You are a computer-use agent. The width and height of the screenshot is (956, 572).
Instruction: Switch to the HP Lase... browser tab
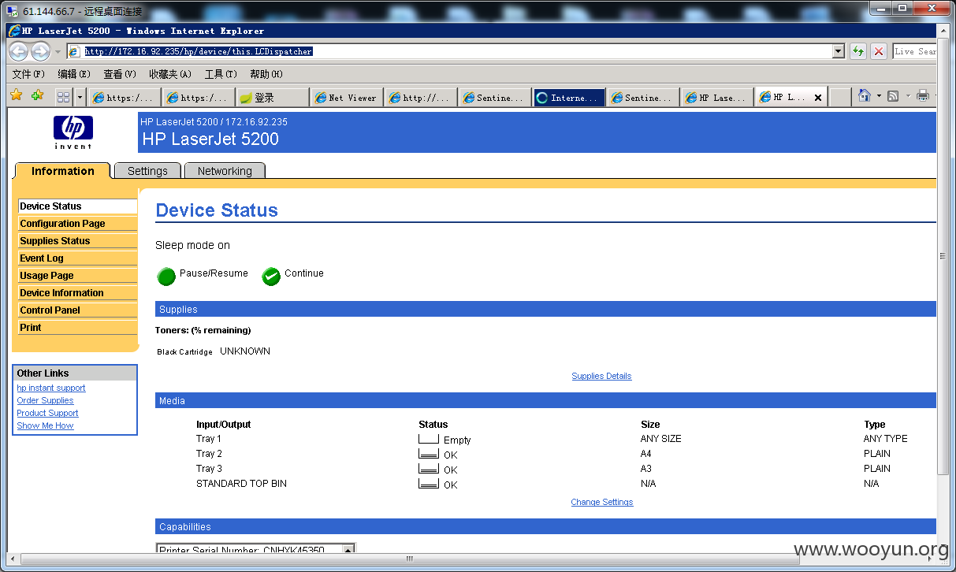tap(716, 98)
